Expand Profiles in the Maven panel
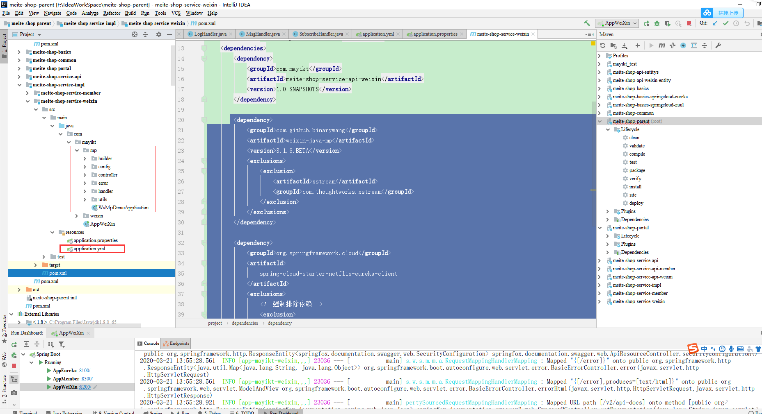The image size is (762, 414). pyautogui.click(x=600, y=56)
